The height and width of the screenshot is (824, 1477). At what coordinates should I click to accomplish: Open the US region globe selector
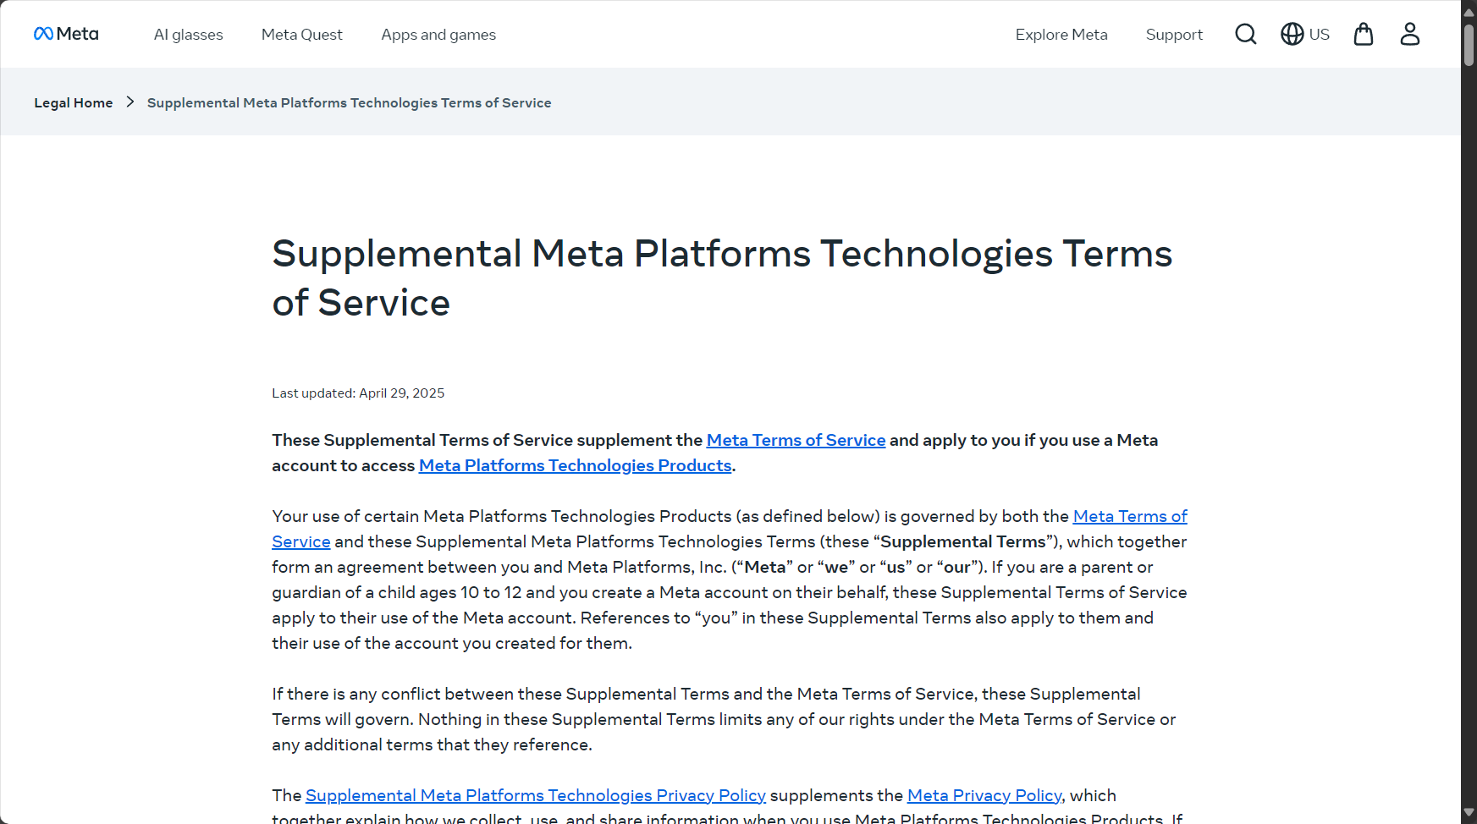[x=1304, y=34]
